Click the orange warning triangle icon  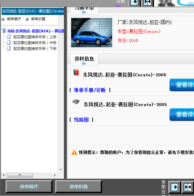74,152
